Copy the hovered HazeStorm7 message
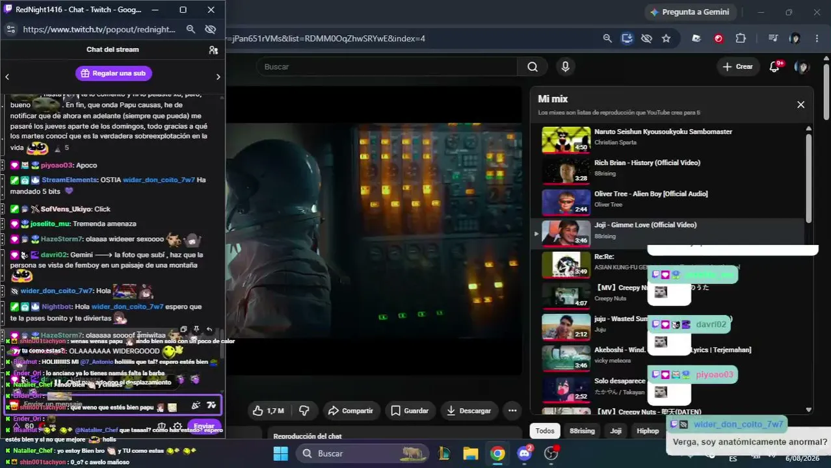Screen dimensions: 831x468 (183, 330)
